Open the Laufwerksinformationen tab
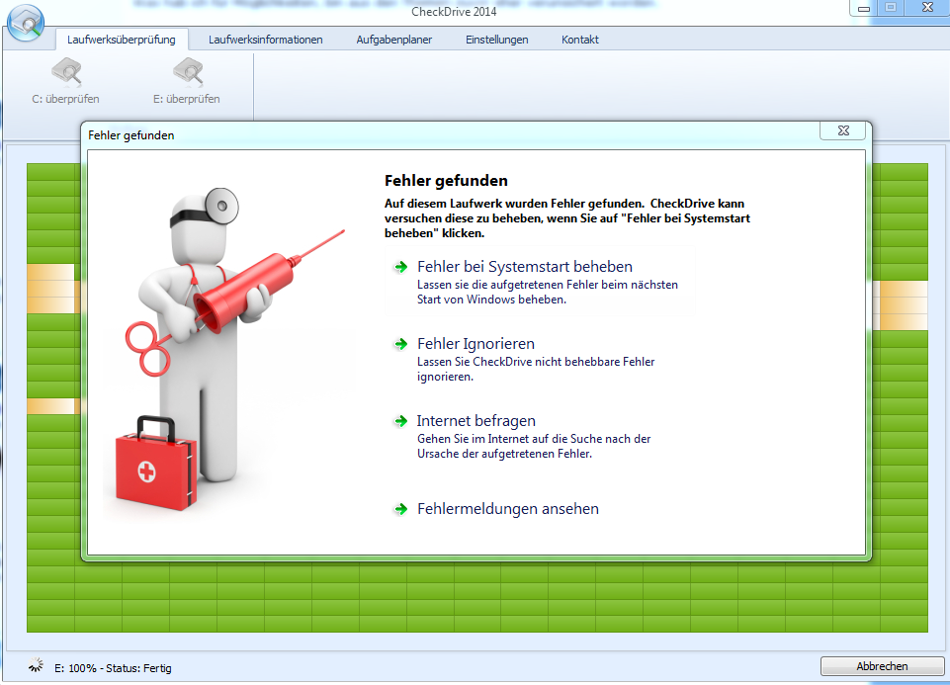 [x=265, y=40]
